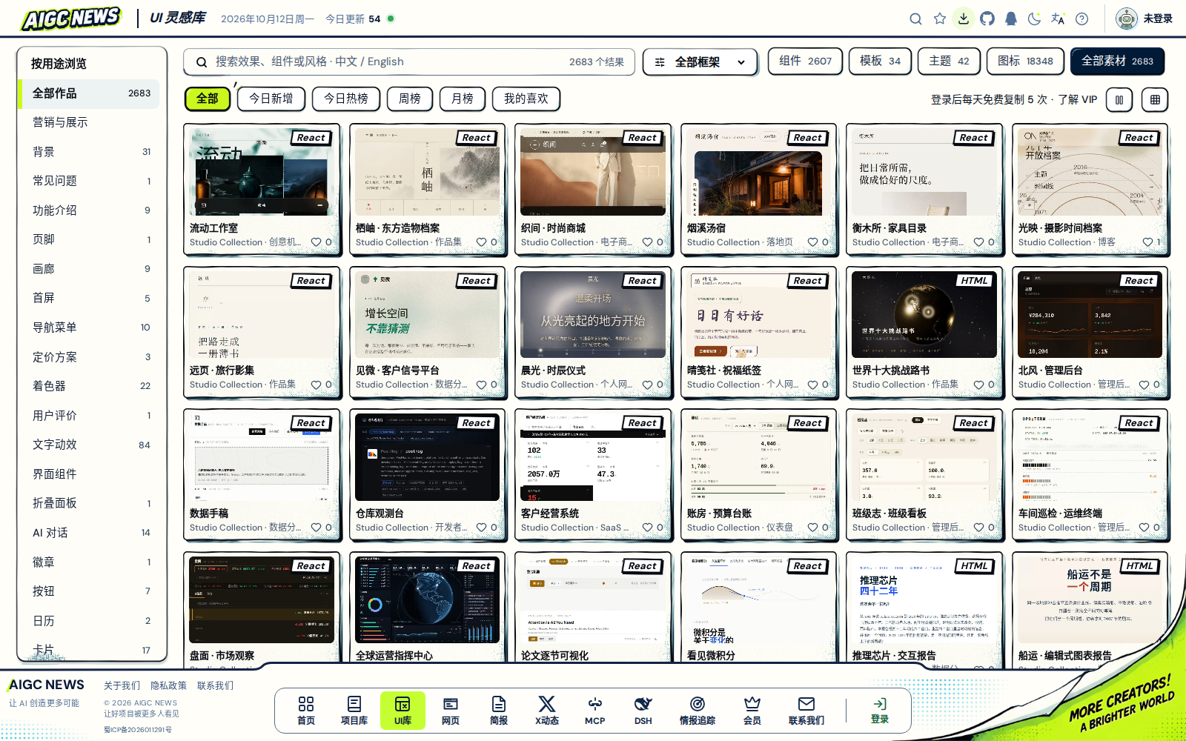This screenshot has height=741, width=1186.
Task: Open the 全部框架 dropdown
Action: click(x=700, y=62)
